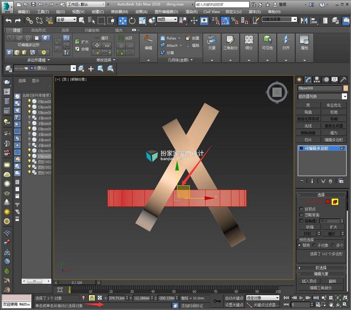This screenshot has width=351, height=310.
Task: Click the Auto Key (自动关键点) button
Action: point(234,298)
